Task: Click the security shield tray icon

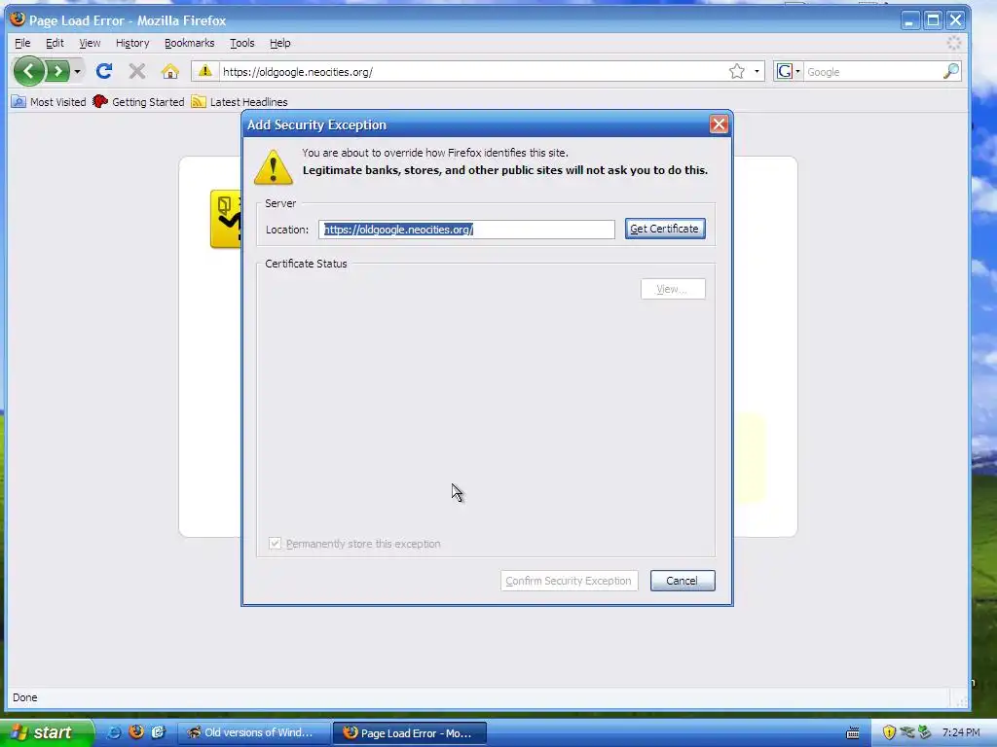Action: click(889, 732)
